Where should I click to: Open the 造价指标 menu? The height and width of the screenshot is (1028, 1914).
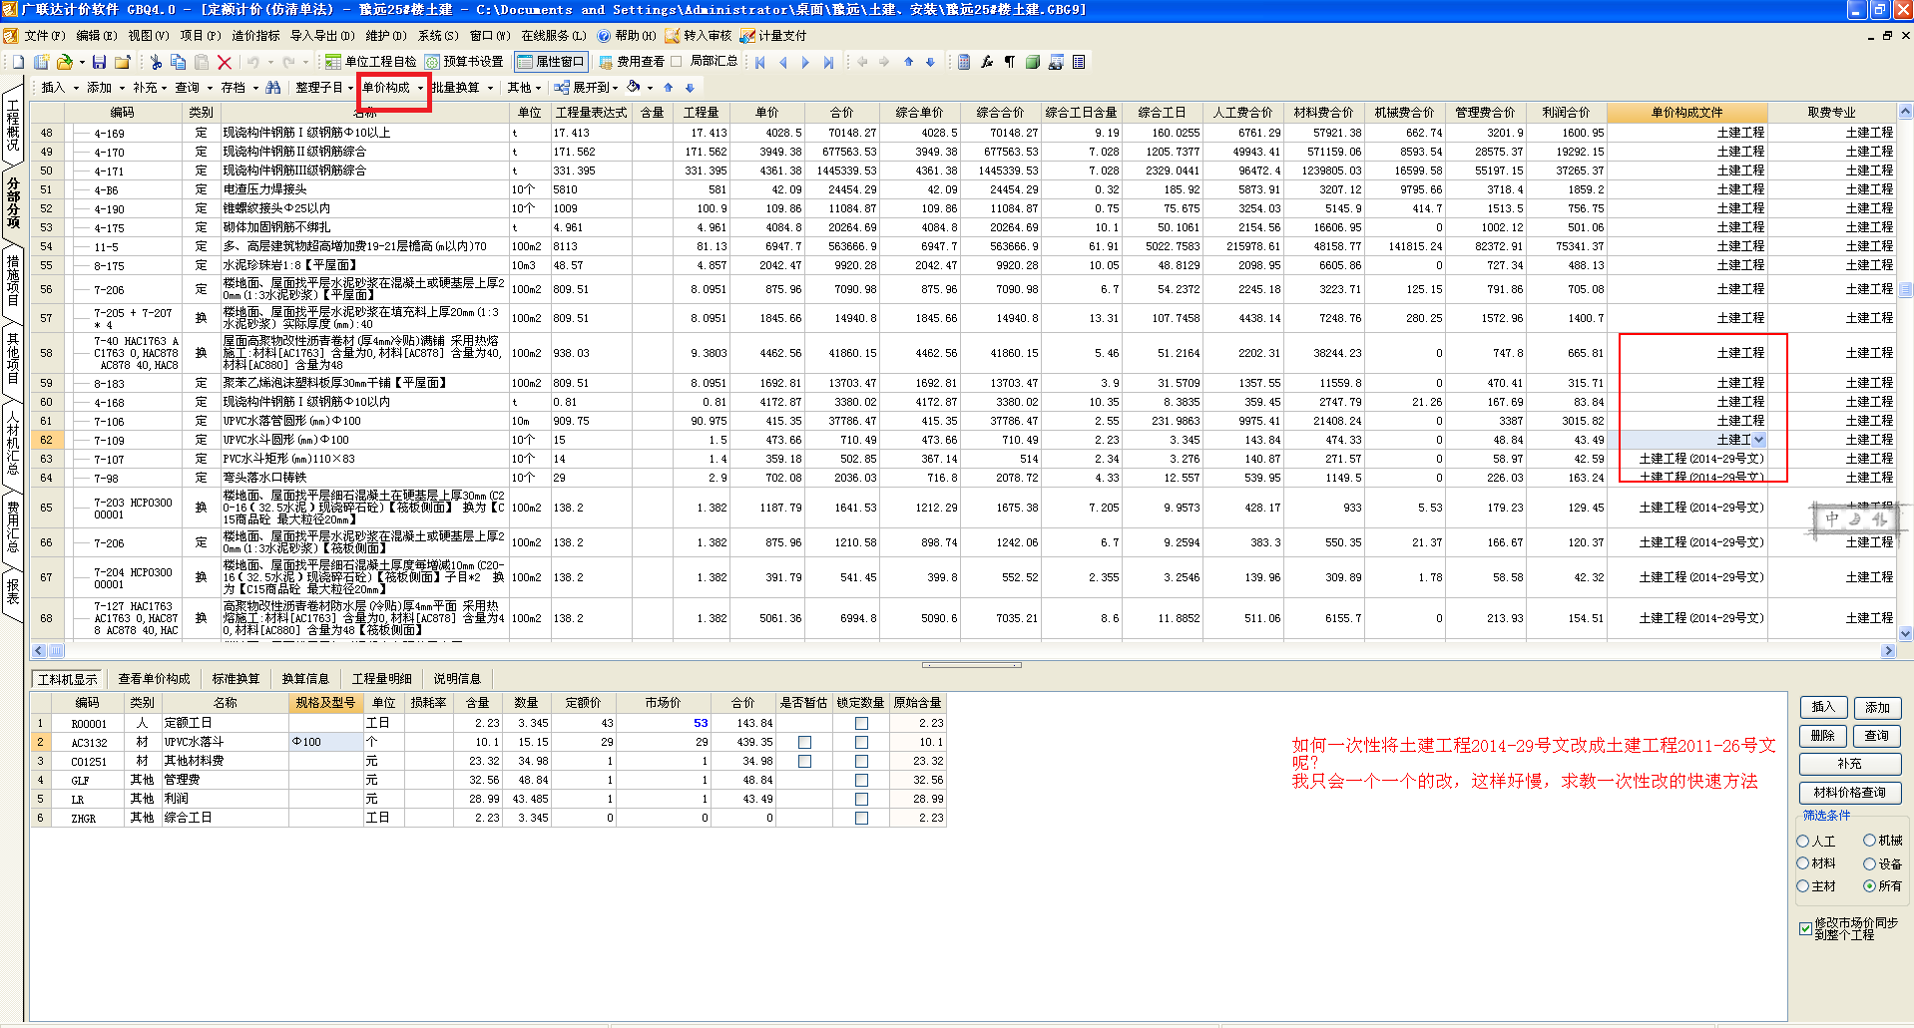[255, 35]
